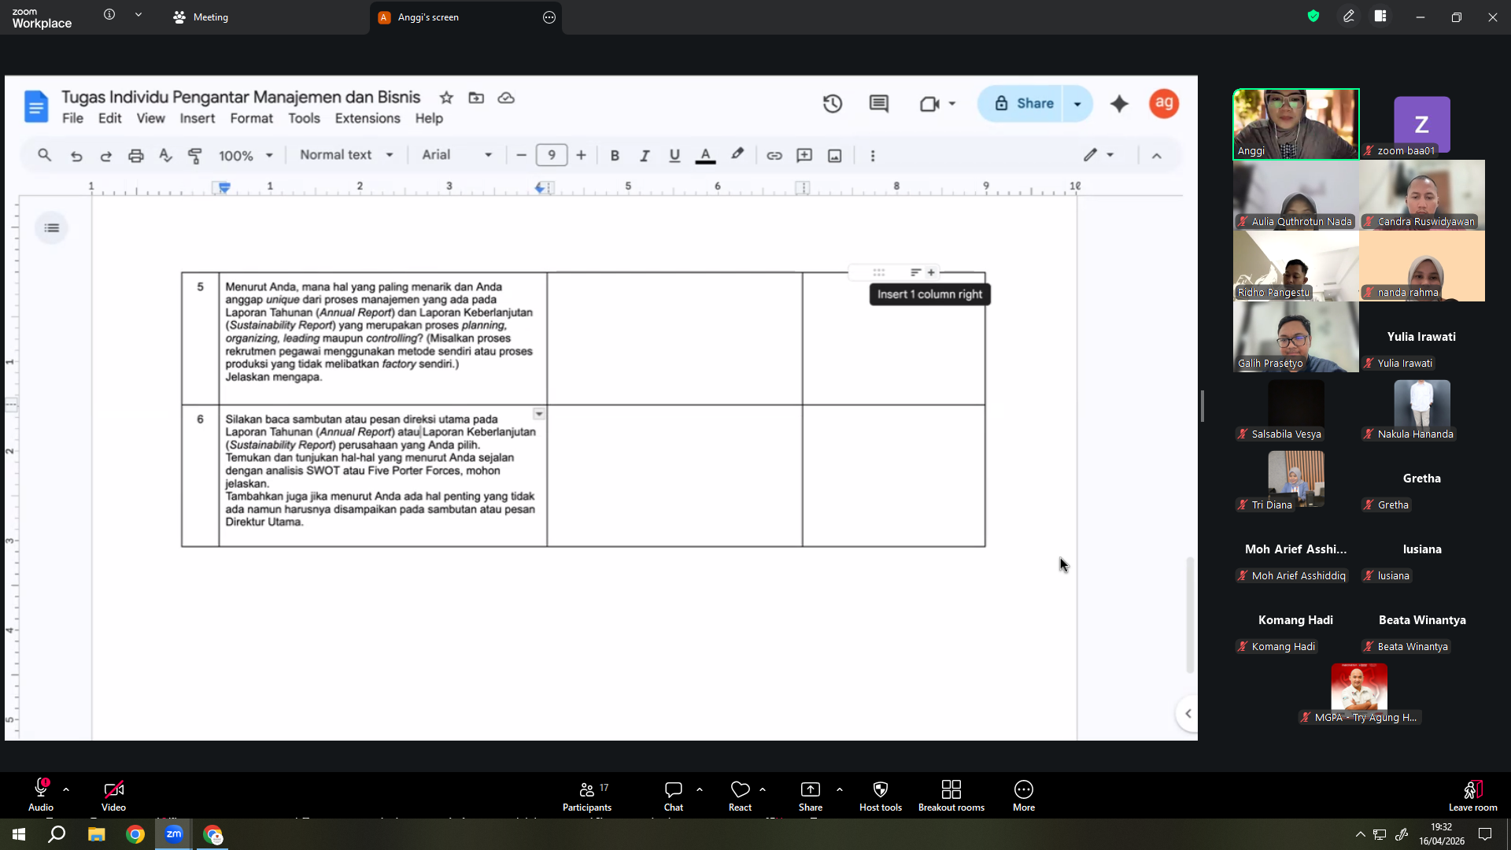Open the comments panel icon
The width and height of the screenshot is (1511, 850).
[x=878, y=104]
